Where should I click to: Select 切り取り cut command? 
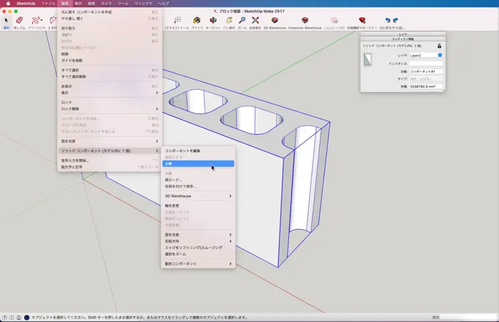coord(109,28)
